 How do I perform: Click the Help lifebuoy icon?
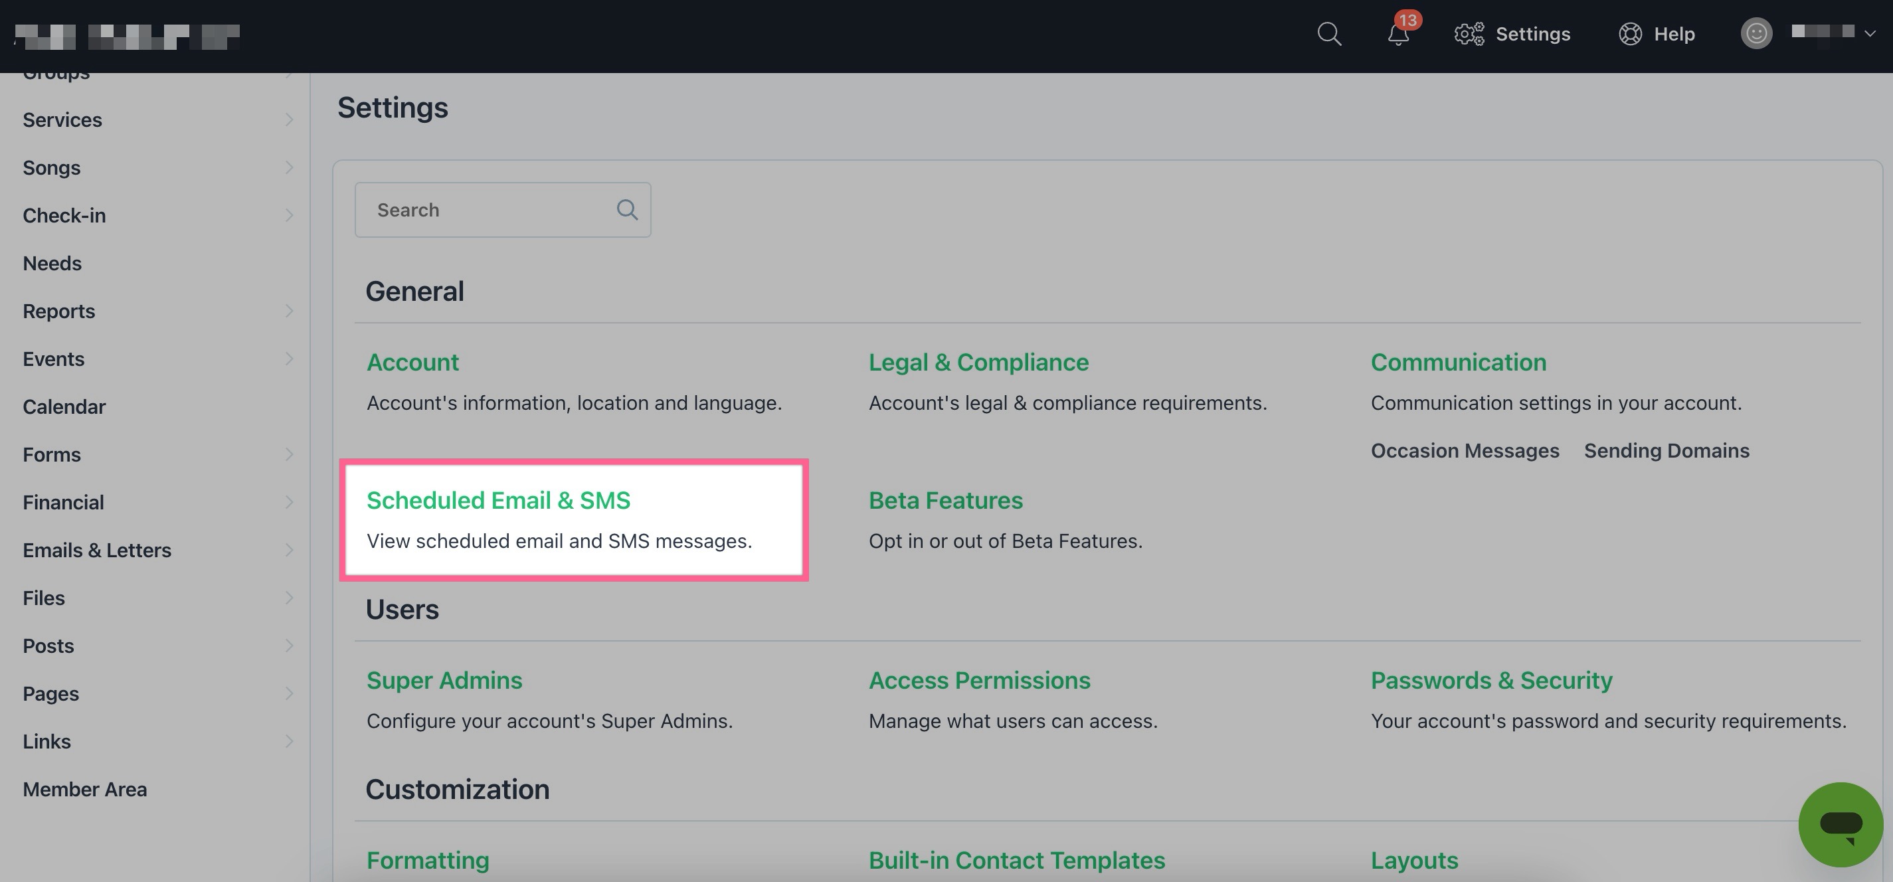tap(1630, 34)
